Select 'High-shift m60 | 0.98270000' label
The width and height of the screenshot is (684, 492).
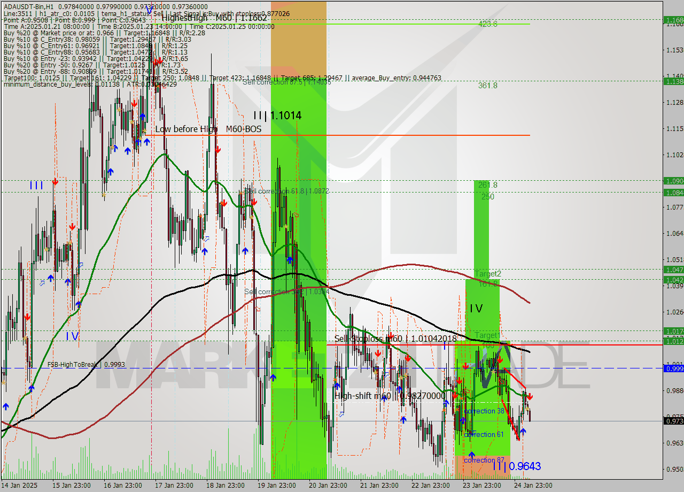click(390, 396)
